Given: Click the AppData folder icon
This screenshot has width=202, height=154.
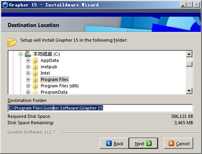Looking at the screenshot, I should tap(36, 60).
